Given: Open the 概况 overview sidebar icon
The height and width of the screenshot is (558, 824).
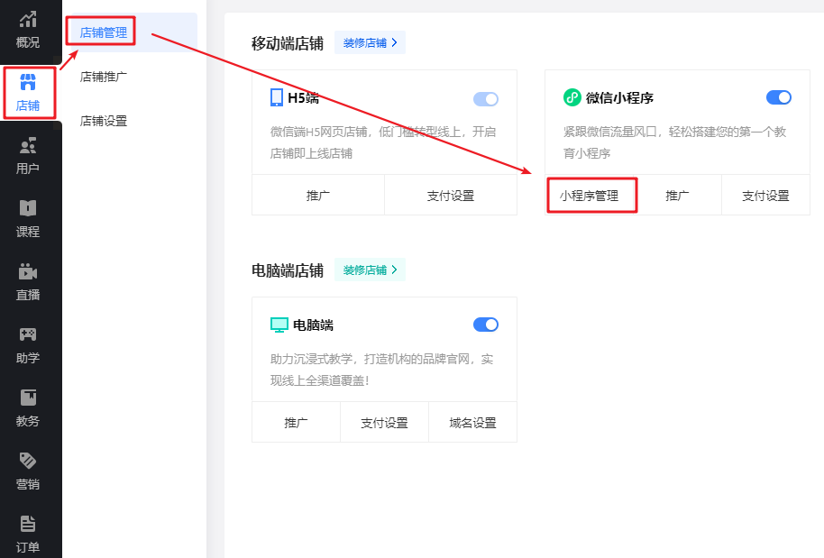Looking at the screenshot, I should tap(28, 20).
